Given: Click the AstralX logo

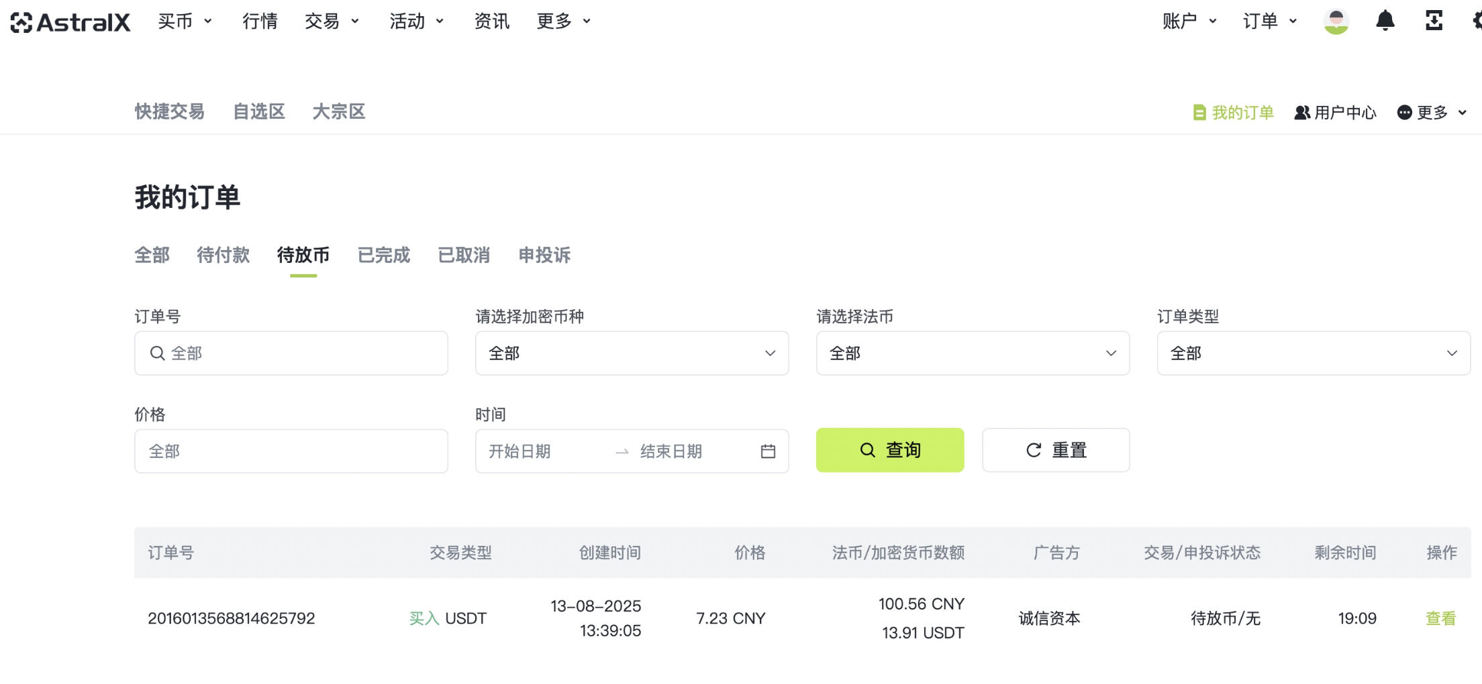Looking at the screenshot, I should 70,22.
